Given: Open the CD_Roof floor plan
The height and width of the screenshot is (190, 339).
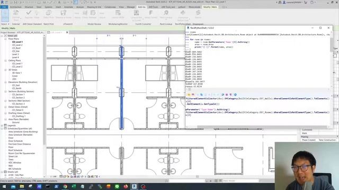Looking at the screenshot, I should click(16, 48).
